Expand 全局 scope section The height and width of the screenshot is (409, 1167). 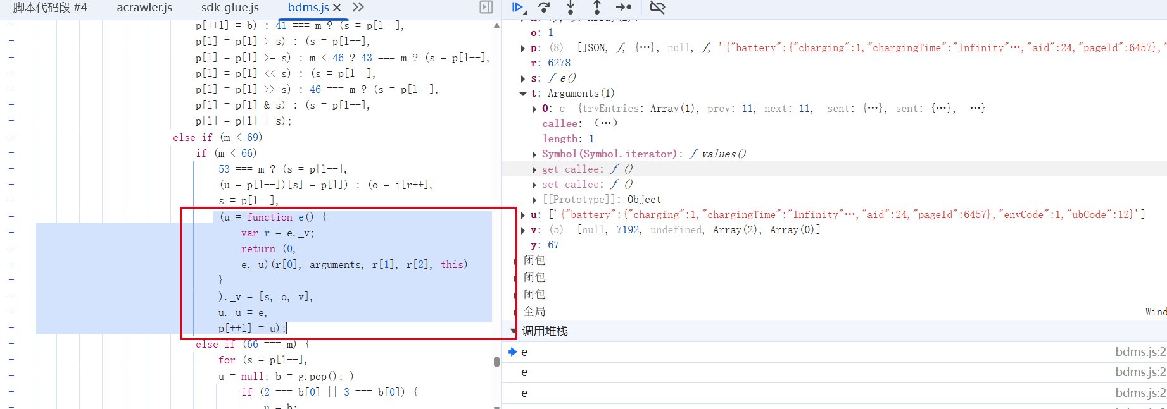tap(515, 312)
